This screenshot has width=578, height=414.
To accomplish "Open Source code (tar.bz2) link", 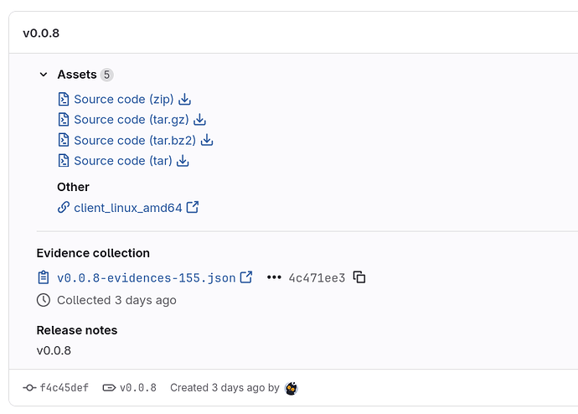I will click(134, 140).
